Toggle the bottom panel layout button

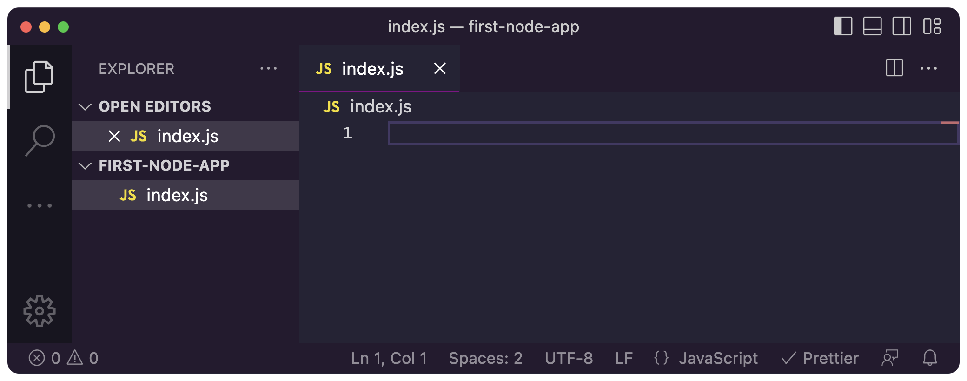coord(872,26)
